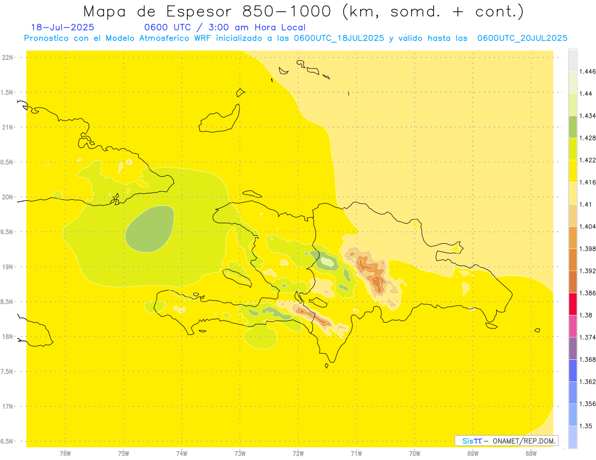Select the green 1.428–1.434 legend swatch

pyautogui.click(x=573, y=127)
